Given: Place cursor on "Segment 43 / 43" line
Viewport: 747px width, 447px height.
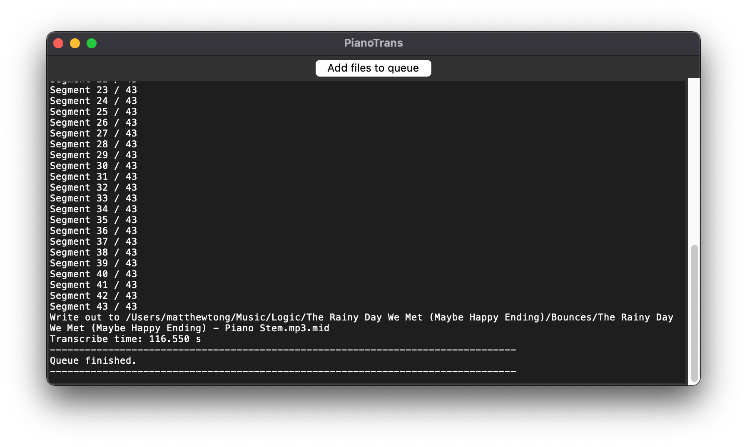Looking at the screenshot, I should click(x=93, y=307).
